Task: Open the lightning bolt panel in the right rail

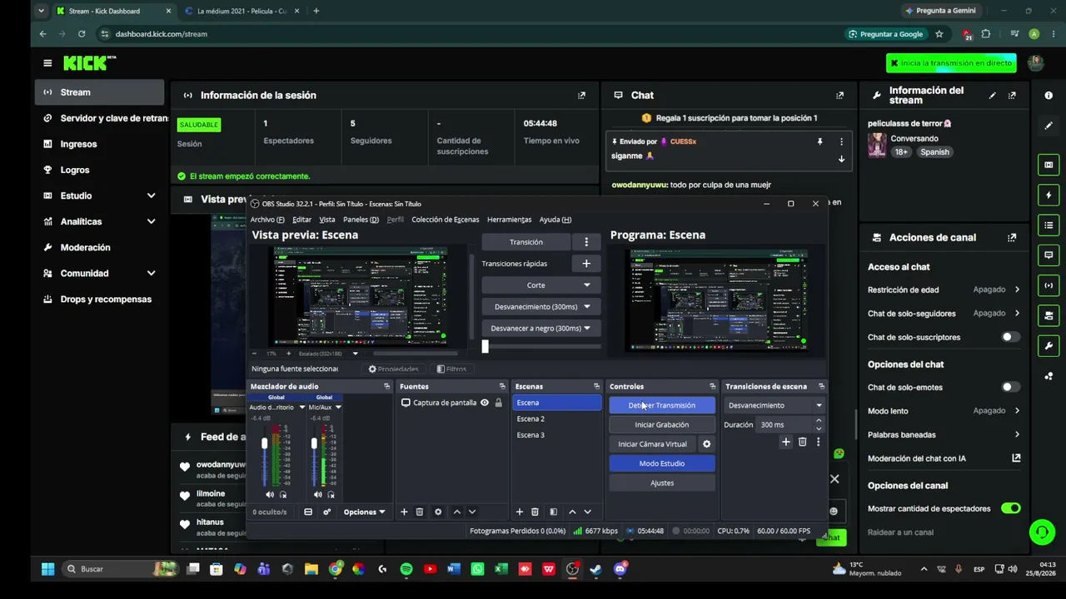Action: click(x=1049, y=196)
